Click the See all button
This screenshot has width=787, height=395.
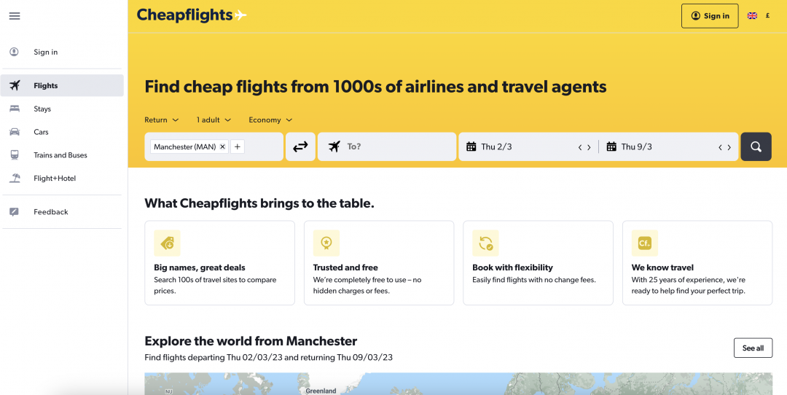coord(753,348)
